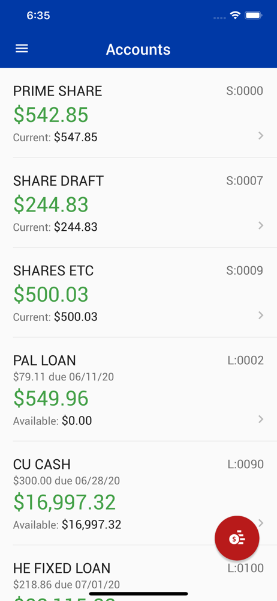277x601 pixels.
Task: Tap the 6:35 status bar clock
Action: coord(38,16)
